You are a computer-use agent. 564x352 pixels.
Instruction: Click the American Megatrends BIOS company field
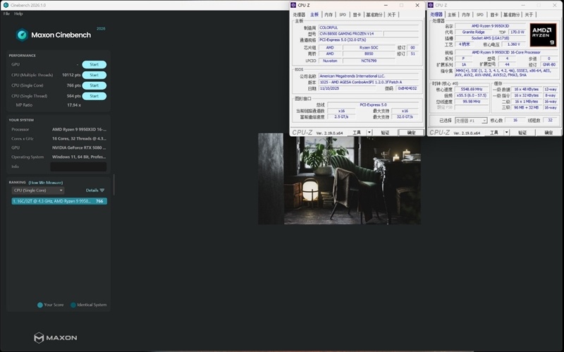[368, 76]
